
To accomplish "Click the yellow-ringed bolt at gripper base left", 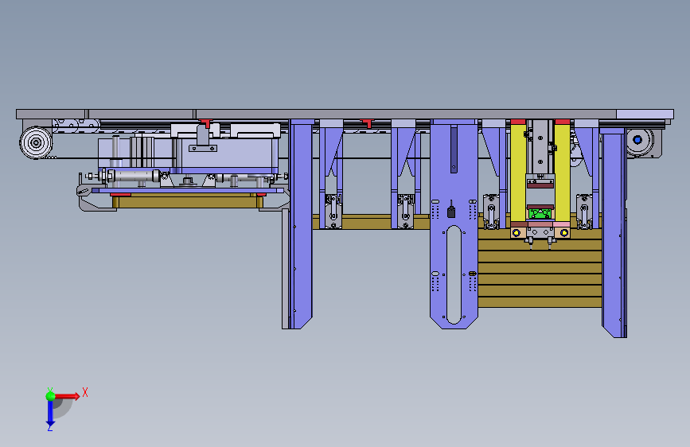I will (x=517, y=233).
